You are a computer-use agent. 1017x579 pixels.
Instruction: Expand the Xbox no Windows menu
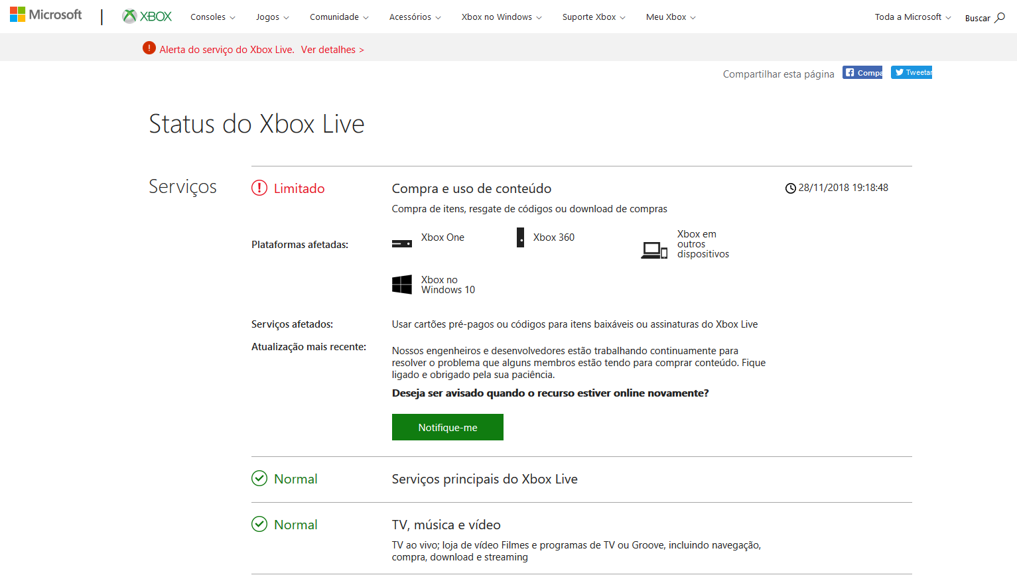pyautogui.click(x=502, y=17)
